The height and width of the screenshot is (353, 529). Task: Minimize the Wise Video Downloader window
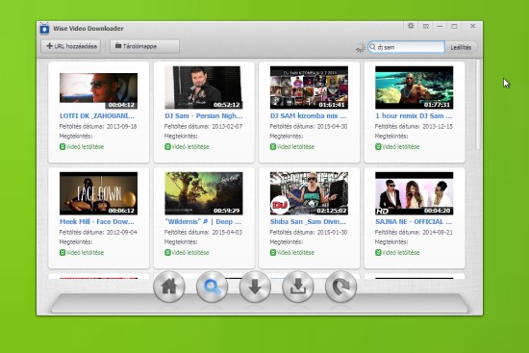[440, 26]
